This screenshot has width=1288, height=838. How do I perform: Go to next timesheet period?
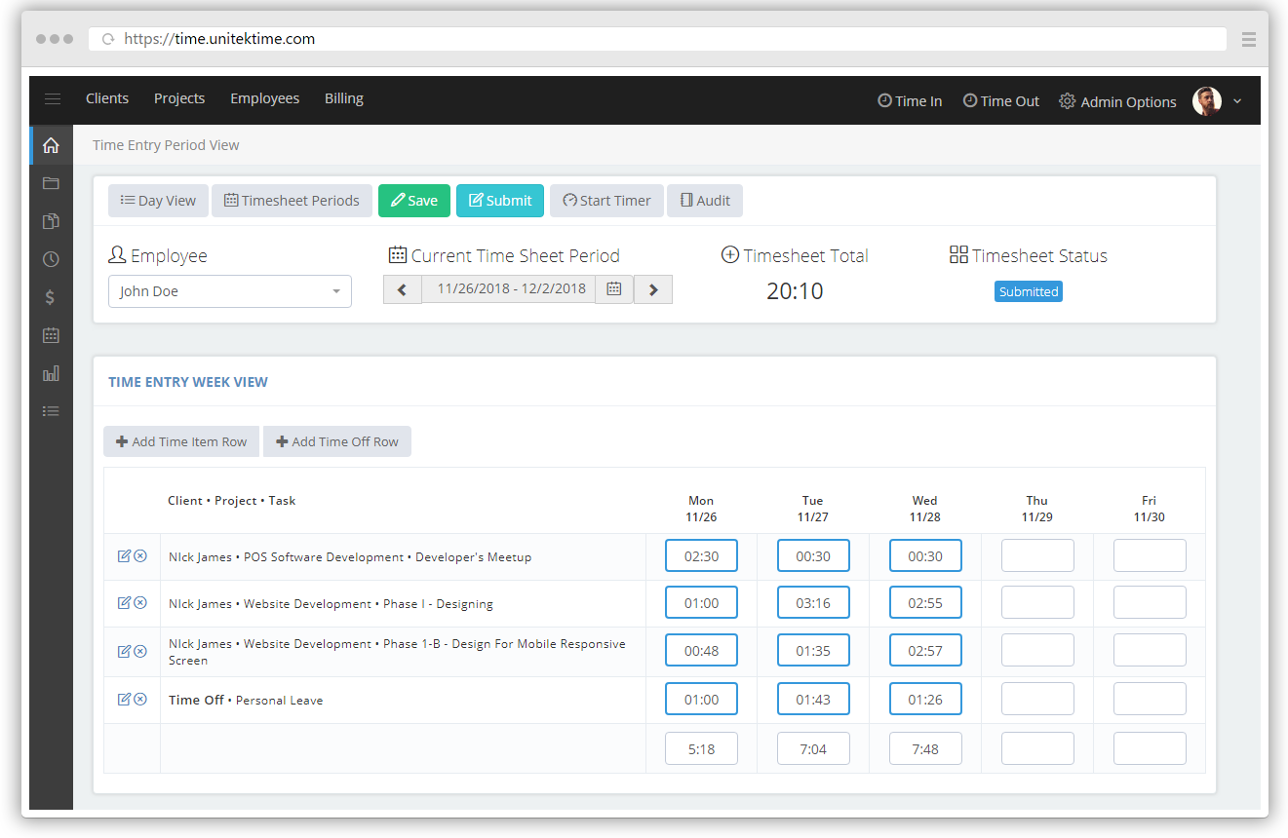(x=653, y=289)
